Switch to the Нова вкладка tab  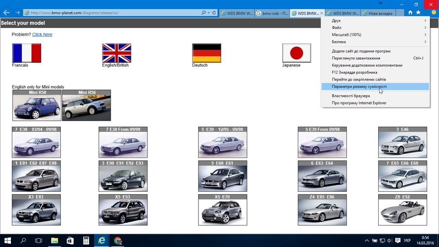click(x=378, y=13)
